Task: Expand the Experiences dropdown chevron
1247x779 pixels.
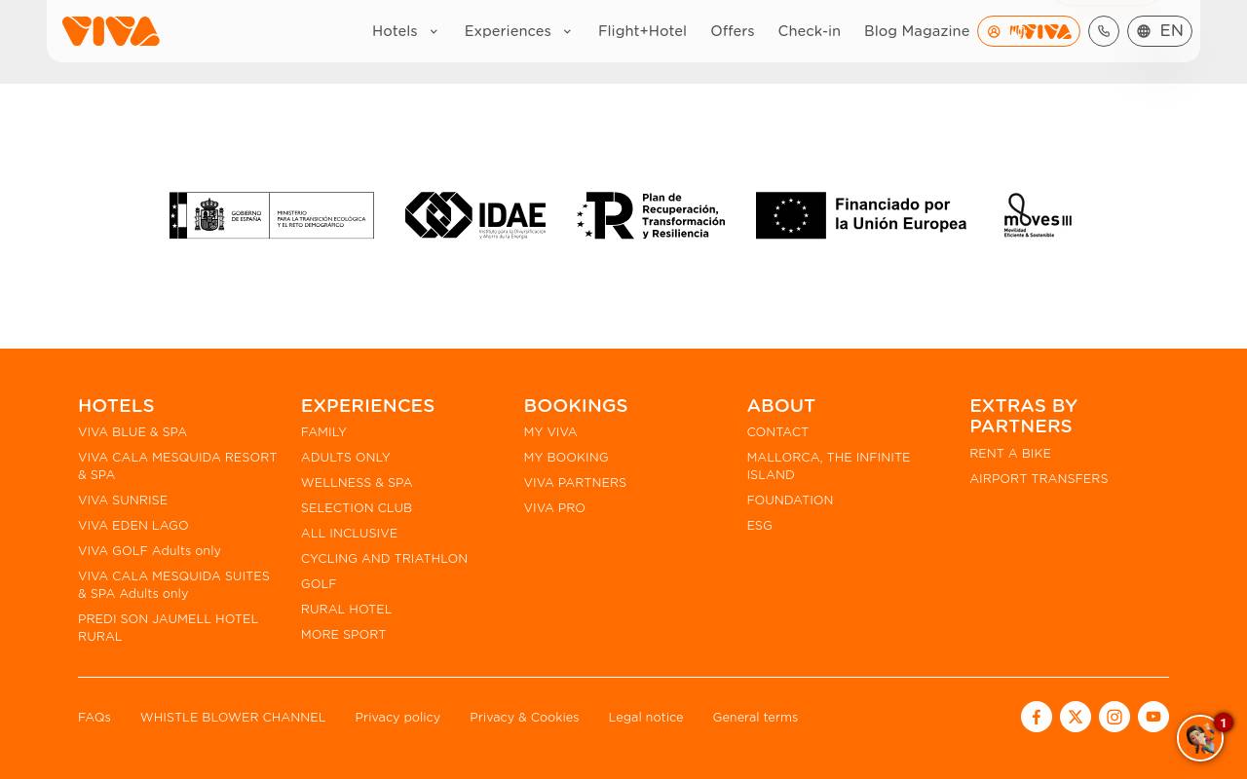Action: [567, 31]
